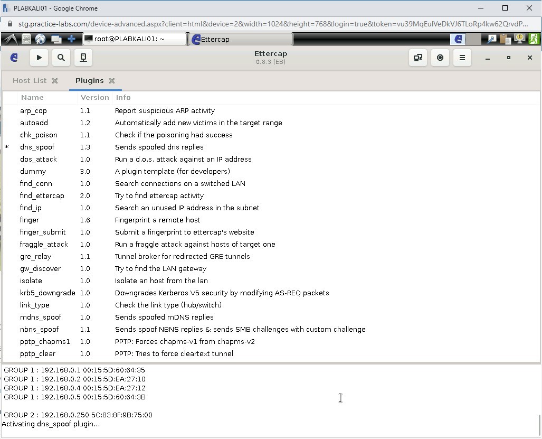This screenshot has width=542, height=439.
Task: Open the MITM attack dual-monitor icon
Action: point(417,58)
